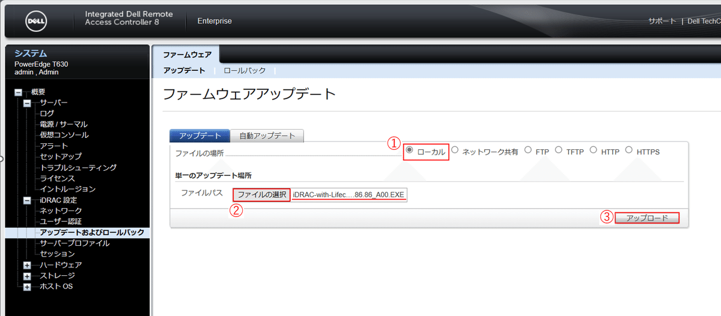Open サーバープロファイル in the sidebar
This screenshot has height=316, width=721.
point(75,243)
